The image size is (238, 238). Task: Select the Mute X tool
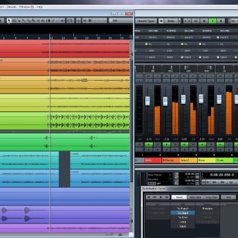(38, 21)
